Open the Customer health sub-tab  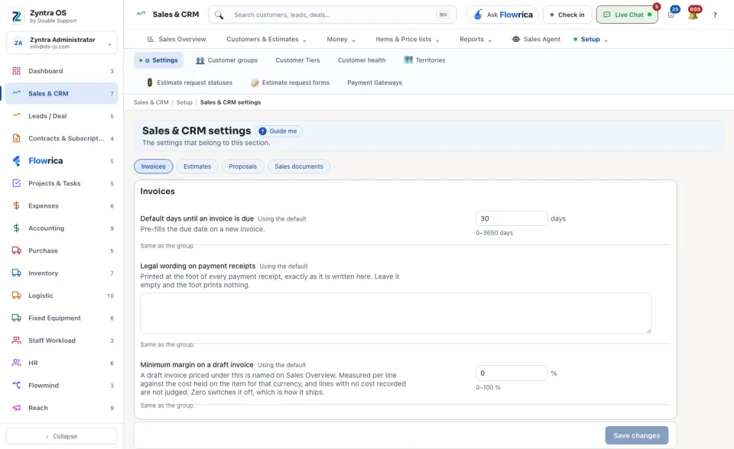pyautogui.click(x=362, y=60)
